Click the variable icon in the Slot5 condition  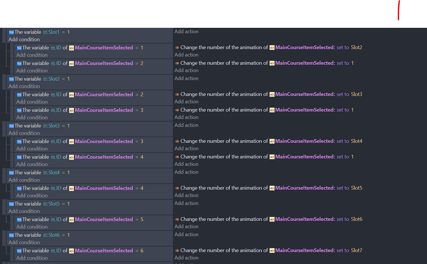(11, 204)
